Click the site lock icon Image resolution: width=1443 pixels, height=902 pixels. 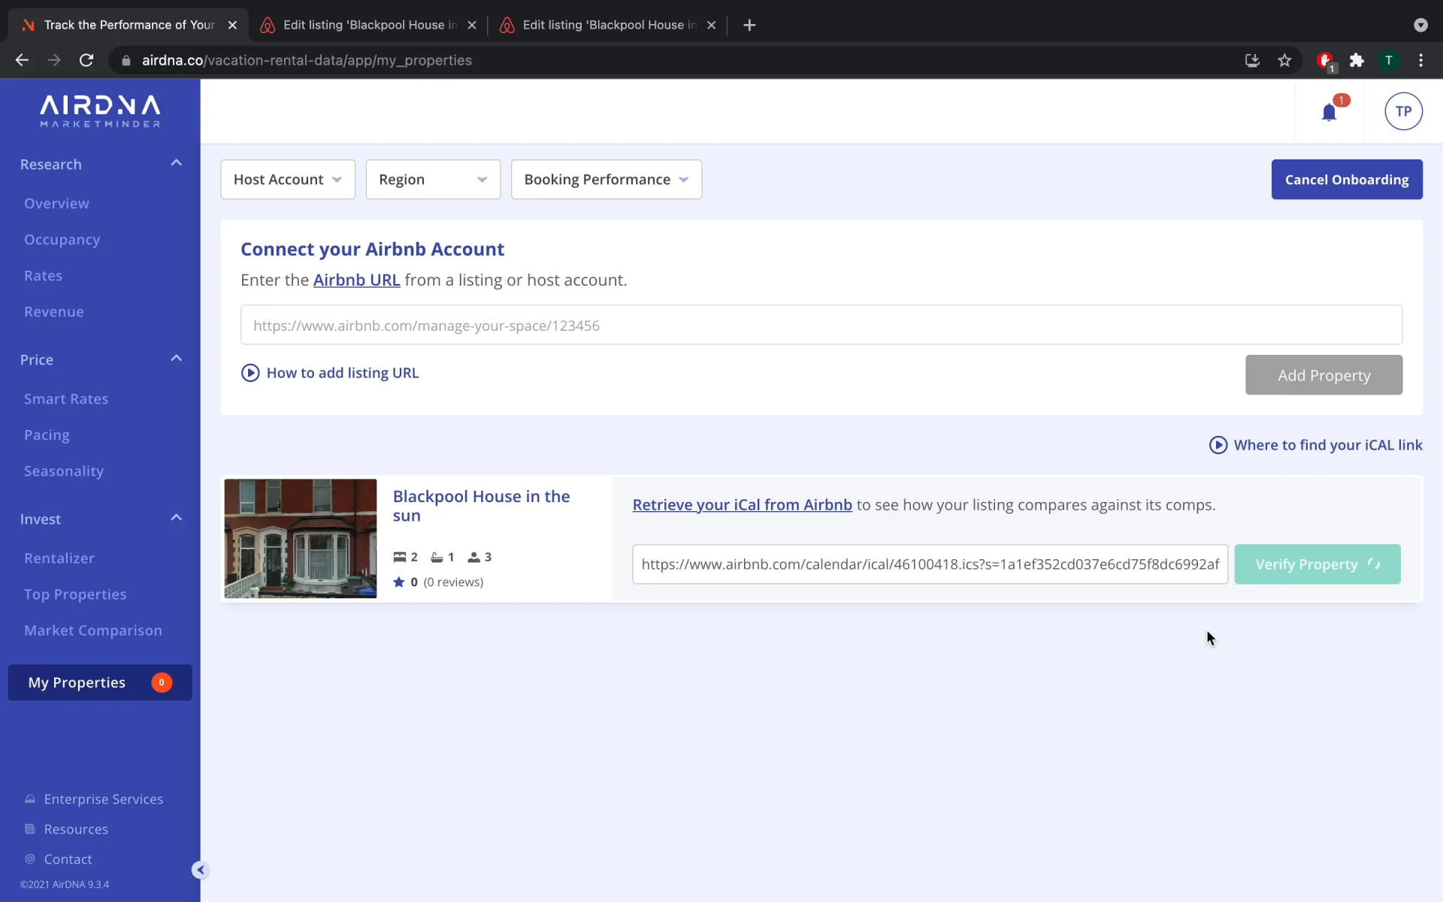tap(126, 60)
